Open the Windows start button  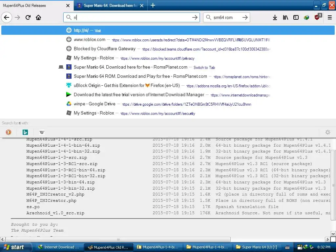16,247
